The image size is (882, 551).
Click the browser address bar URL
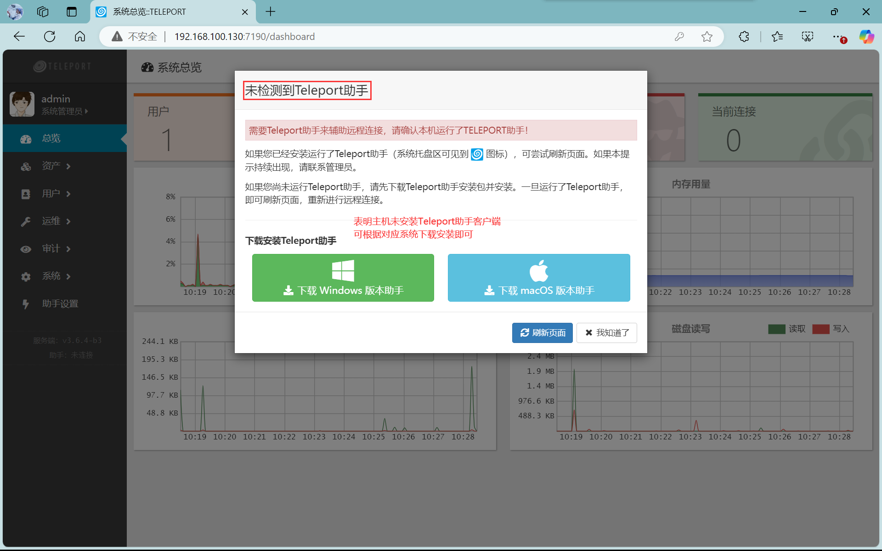pos(244,37)
